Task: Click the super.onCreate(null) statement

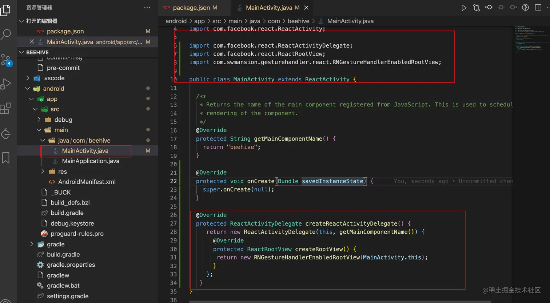Action: tap(239, 190)
